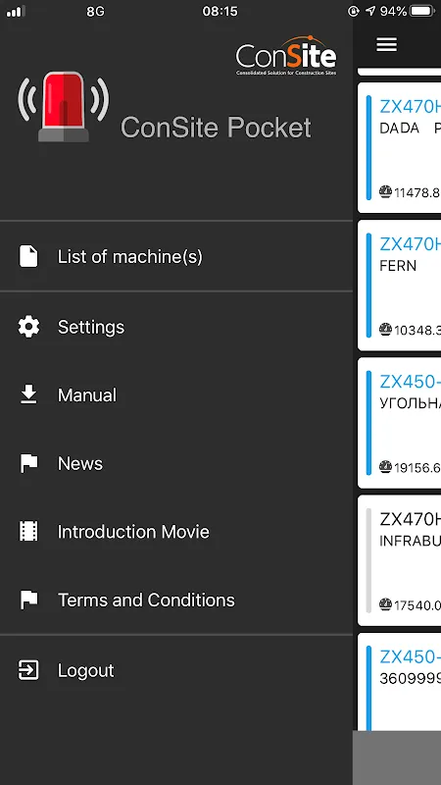Viewport: 441px width, 785px height.
Task: Tap the hamburger menu icon
Action: (x=386, y=44)
